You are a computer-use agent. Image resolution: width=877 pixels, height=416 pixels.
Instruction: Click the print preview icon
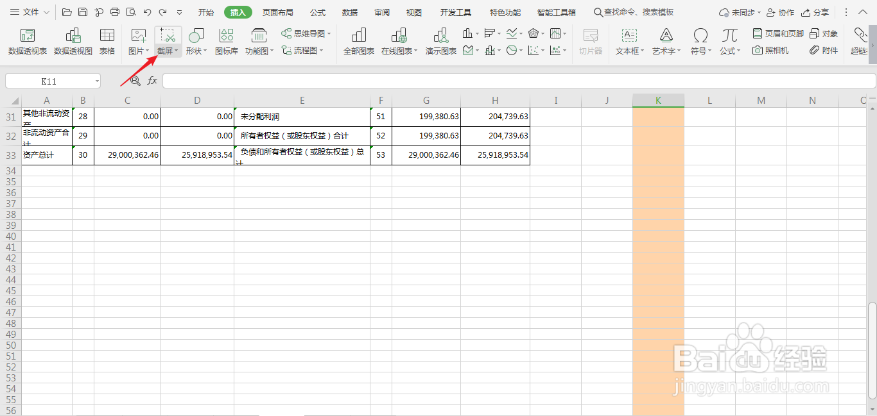coord(131,12)
